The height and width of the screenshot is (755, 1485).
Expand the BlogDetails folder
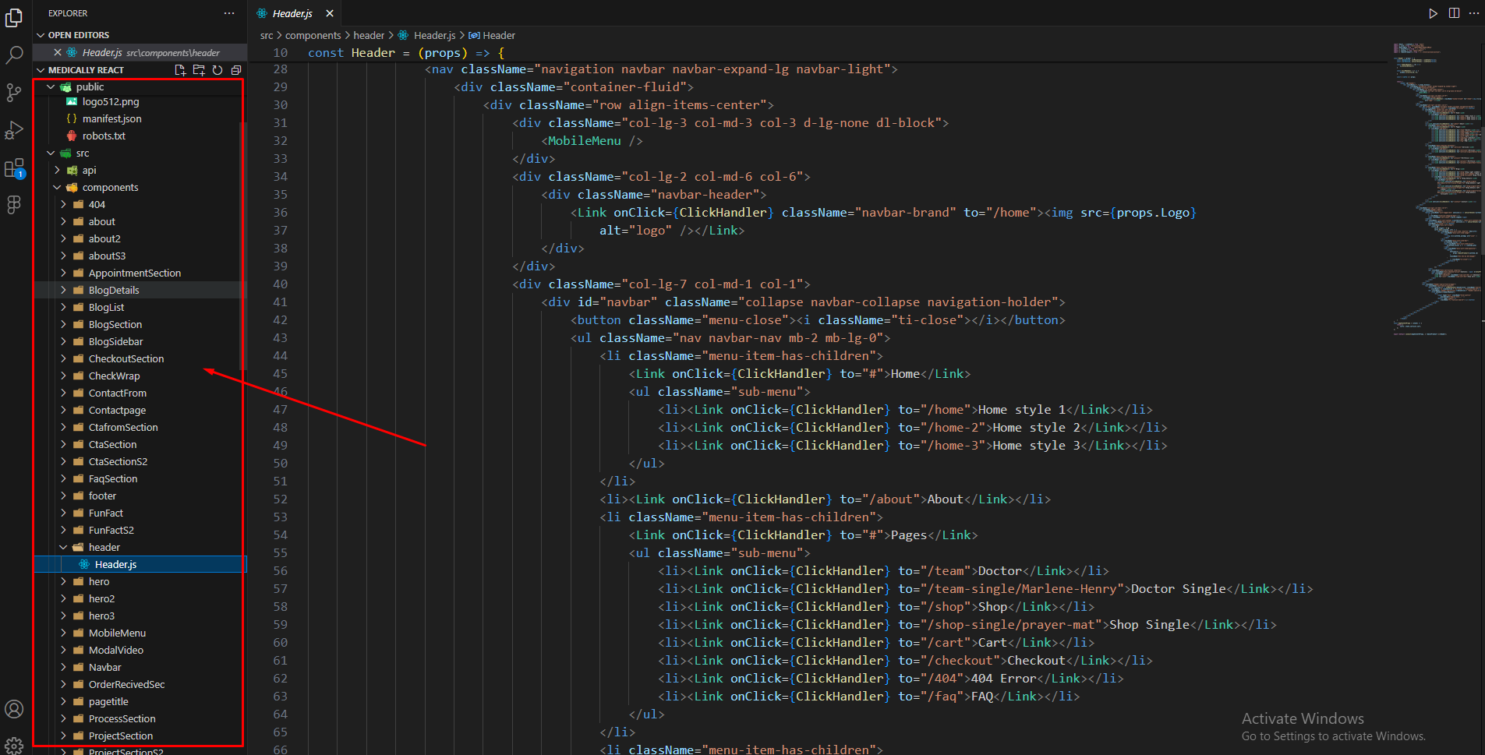114,290
